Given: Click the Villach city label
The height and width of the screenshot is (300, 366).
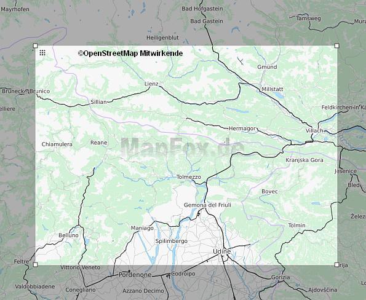Looking at the screenshot, I should click(314, 131).
